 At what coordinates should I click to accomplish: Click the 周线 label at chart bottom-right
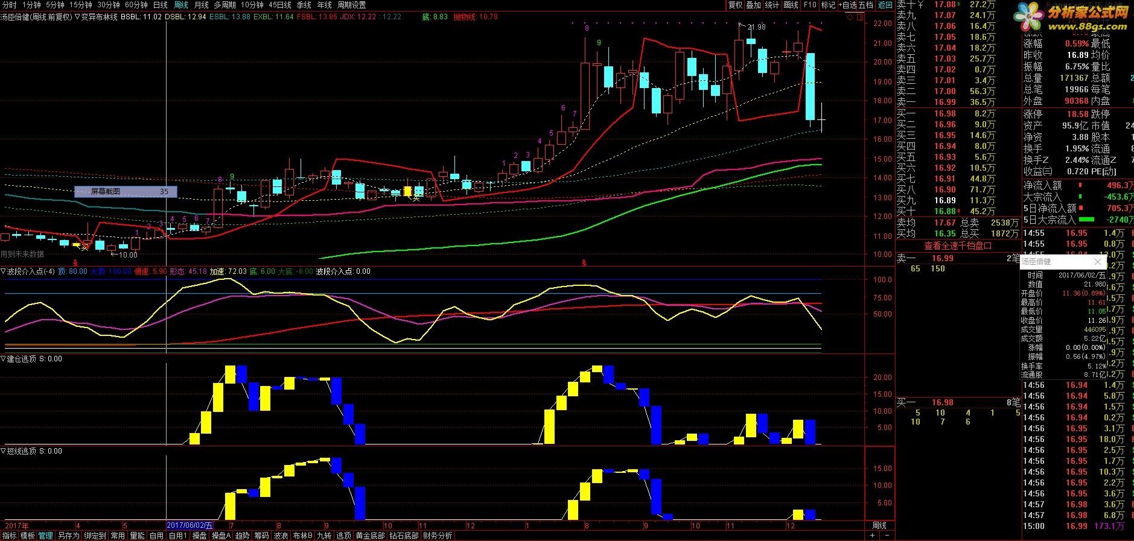[x=879, y=526]
